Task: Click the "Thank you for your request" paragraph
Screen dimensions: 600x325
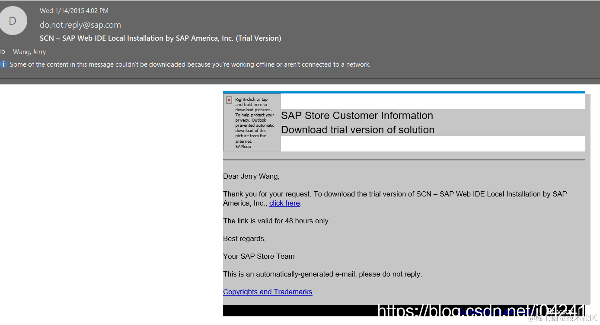Action: coord(395,198)
